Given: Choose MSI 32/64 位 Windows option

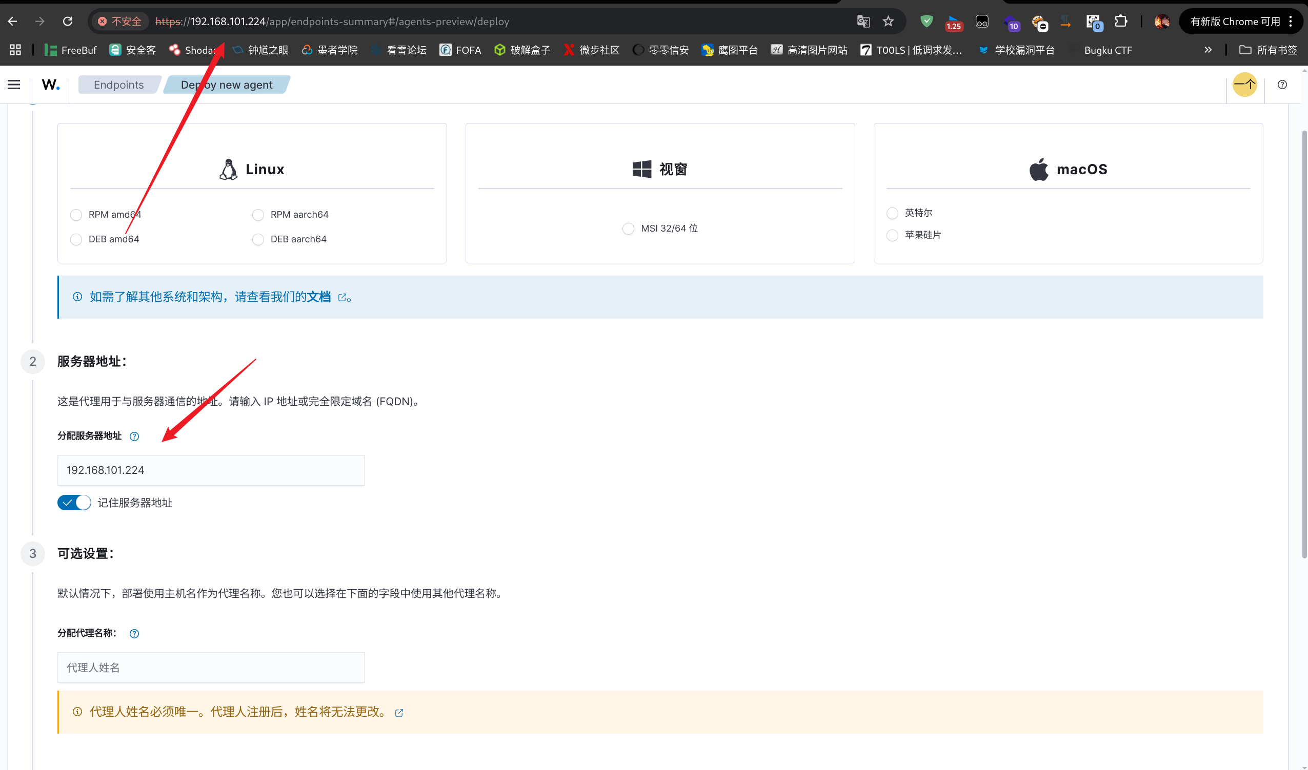Looking at the screenshot, I should click(x=628, y=229).
